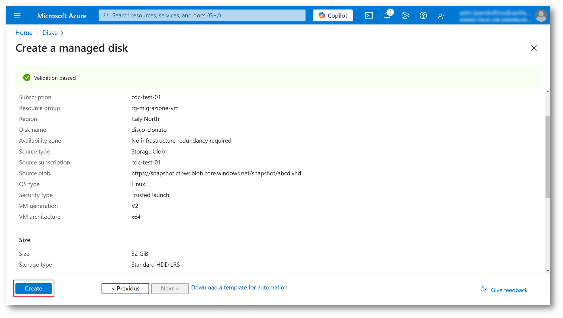
Task: Open the notifications bell
Action: click(x=387, y=15)
